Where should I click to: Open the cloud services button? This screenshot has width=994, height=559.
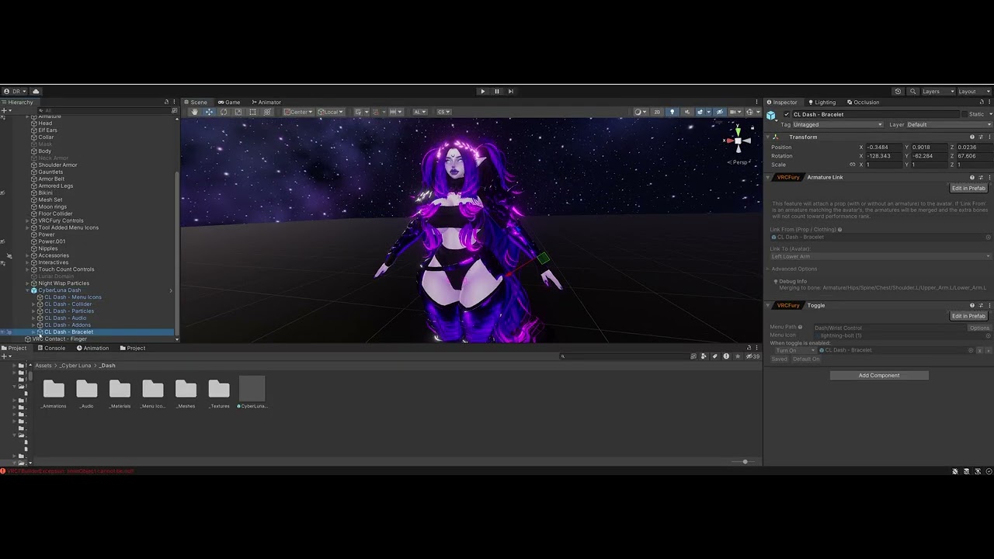coord(36,92)
